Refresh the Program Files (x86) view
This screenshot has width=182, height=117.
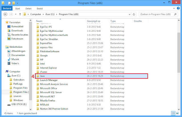[x=134, y=14]
